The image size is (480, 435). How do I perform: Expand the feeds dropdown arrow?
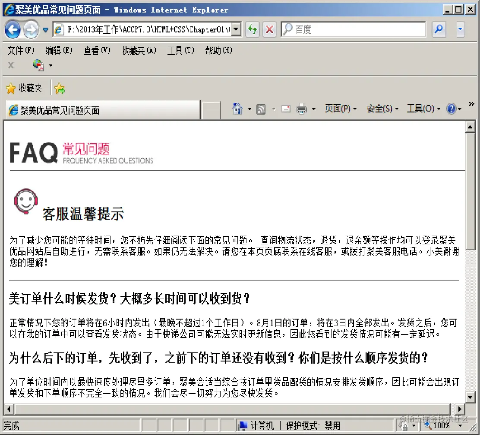pyautogui.click(x=274, y=109)
